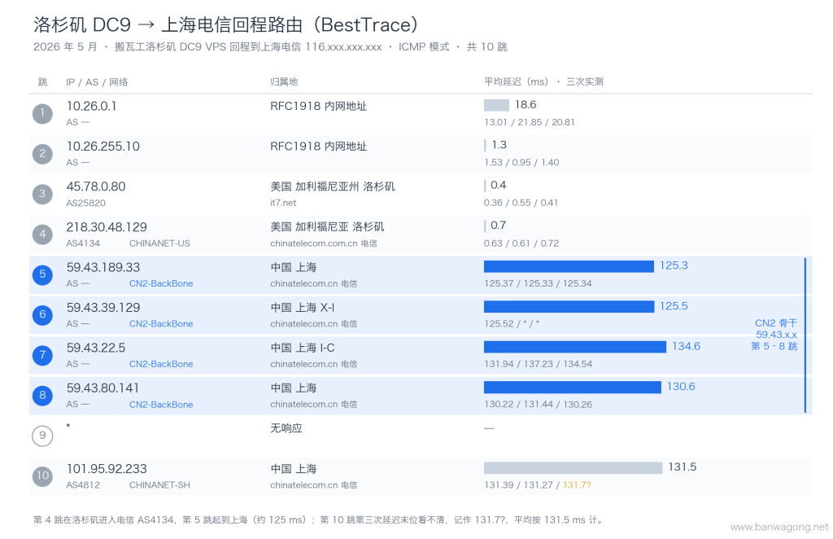Click hop number 2 circle badge

point(42,154)
